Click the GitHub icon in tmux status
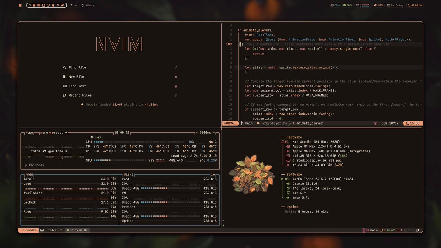Viewport: 441px width, 248px height. click(417, 230)
